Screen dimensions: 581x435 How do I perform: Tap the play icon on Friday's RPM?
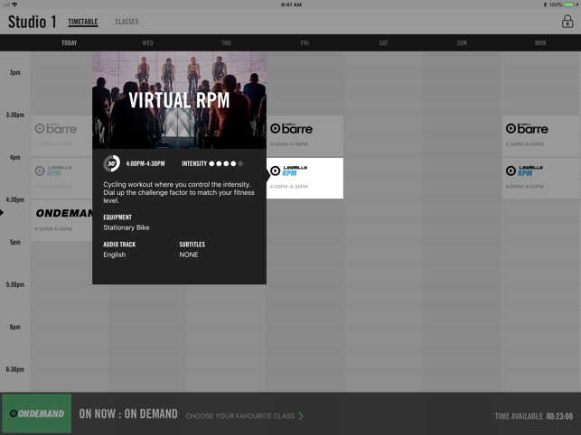click(x=276, y=171)
